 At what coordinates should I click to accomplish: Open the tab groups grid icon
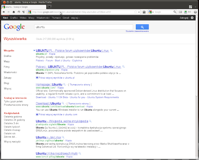[190, 7]
